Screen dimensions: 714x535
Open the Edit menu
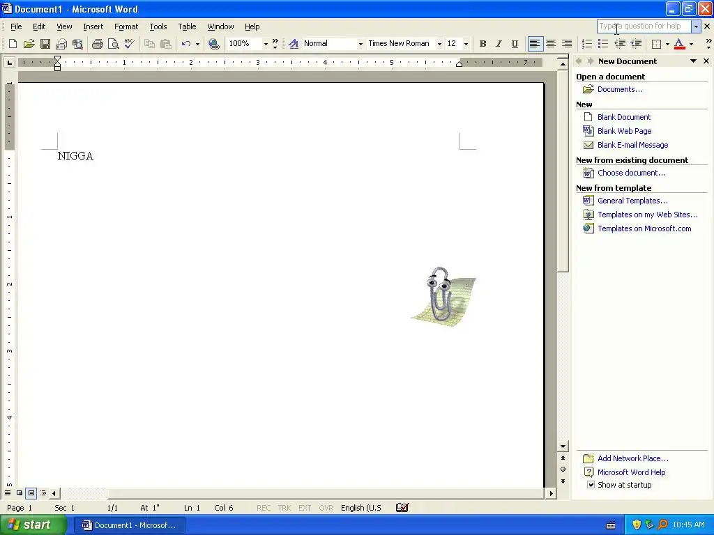pyautogui.click(x=39, y=26)
